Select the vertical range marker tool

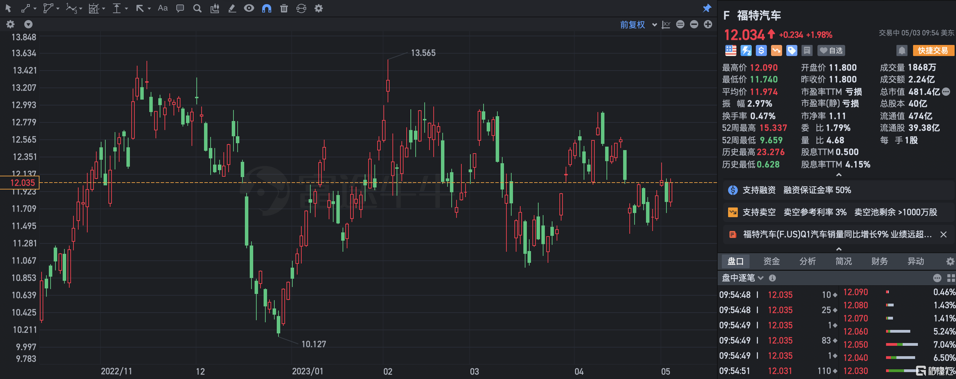[116, 8]
